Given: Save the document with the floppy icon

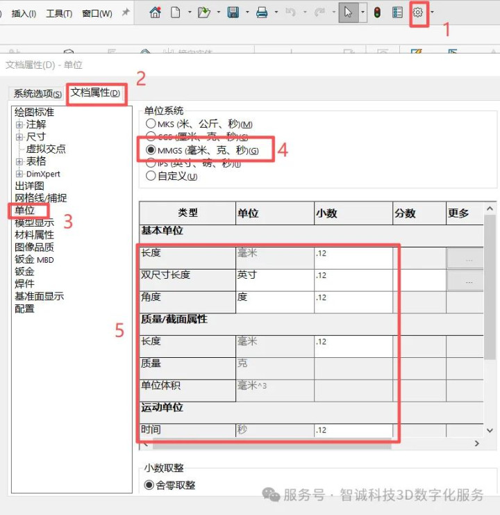Looking at the screenshot, I should click(x=233, y=13).
